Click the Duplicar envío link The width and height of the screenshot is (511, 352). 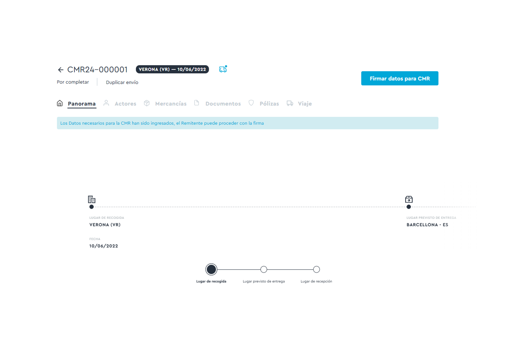tap(122, 82)
